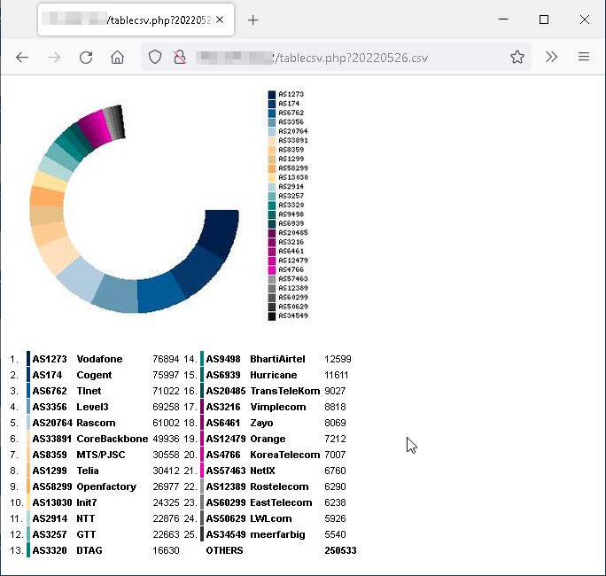Reload the current page
606x576 pixels.
click(86, 58)
